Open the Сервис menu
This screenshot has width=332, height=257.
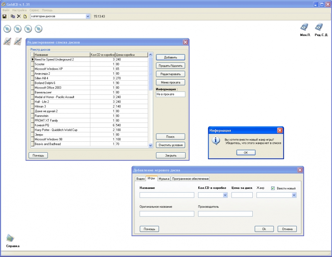click(34, 10)
